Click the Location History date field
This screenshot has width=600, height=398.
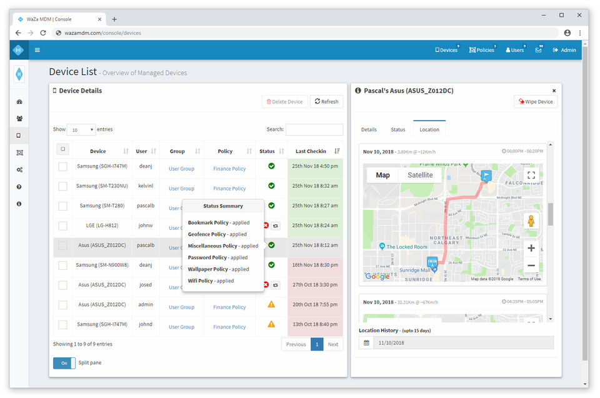coord(462,342)
